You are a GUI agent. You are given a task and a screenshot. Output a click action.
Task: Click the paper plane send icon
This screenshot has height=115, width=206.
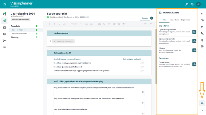[x=5, y=41]
